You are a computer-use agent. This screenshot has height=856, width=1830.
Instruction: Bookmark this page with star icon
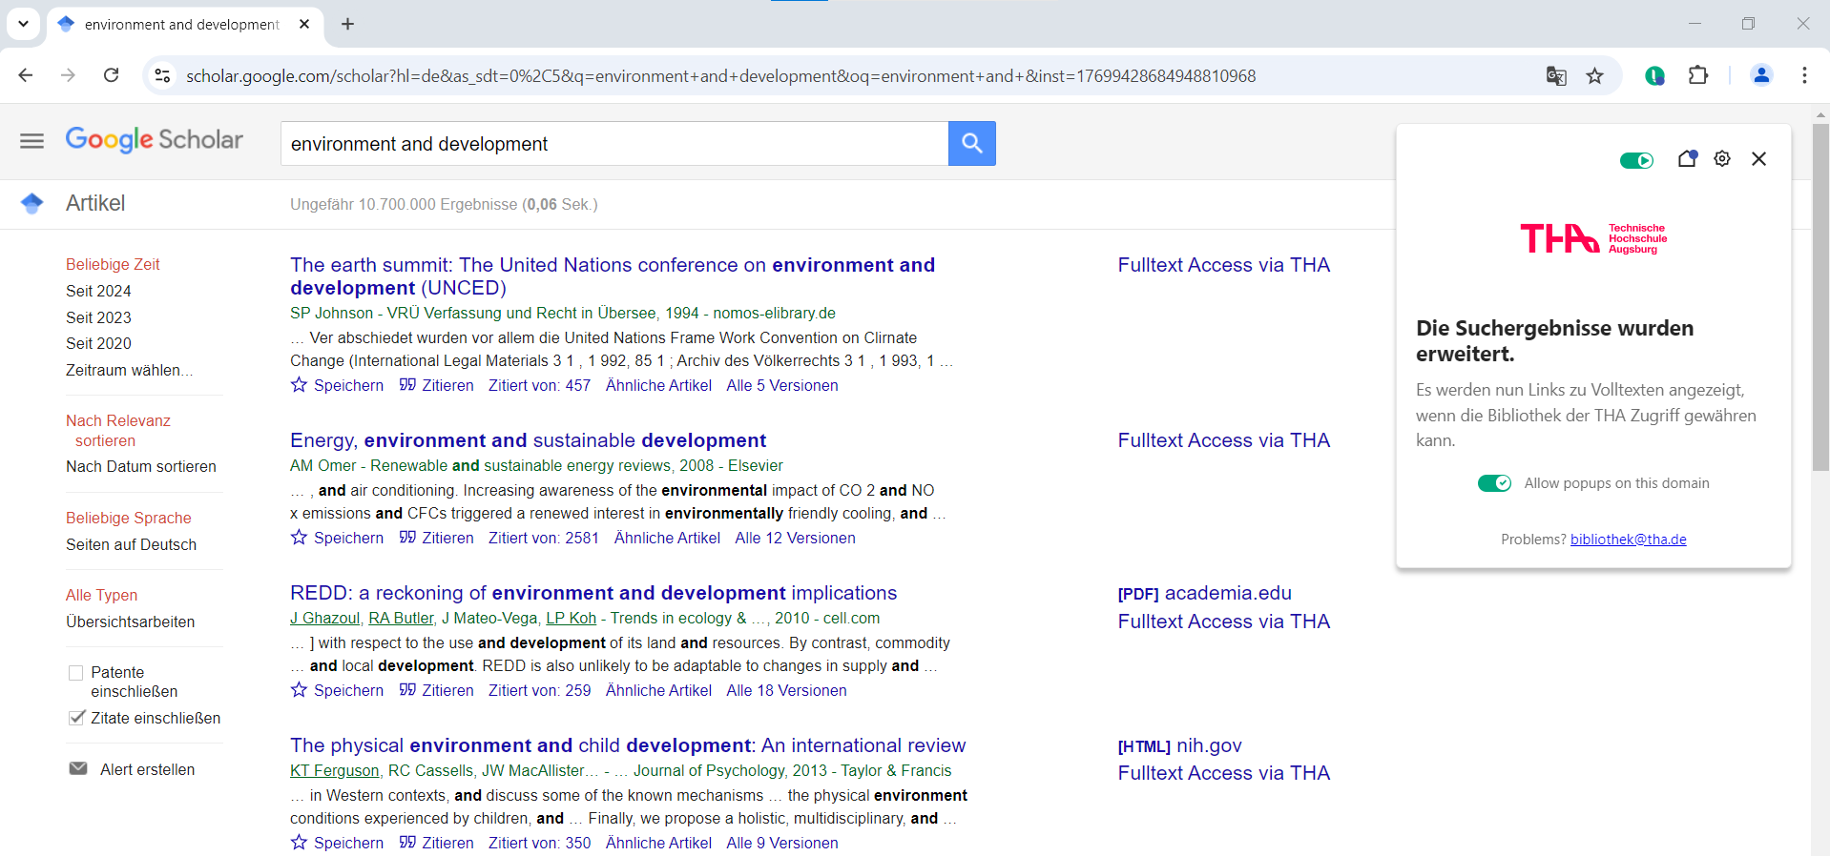click(x=1594, y=75)
